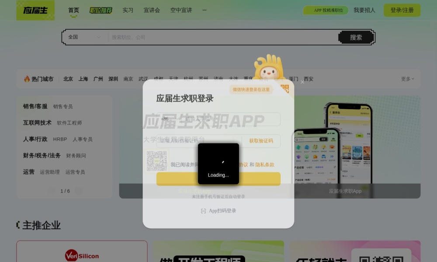437x262 pixels.
Task: Click the hot cities flame icon
Action: [27, 79]
